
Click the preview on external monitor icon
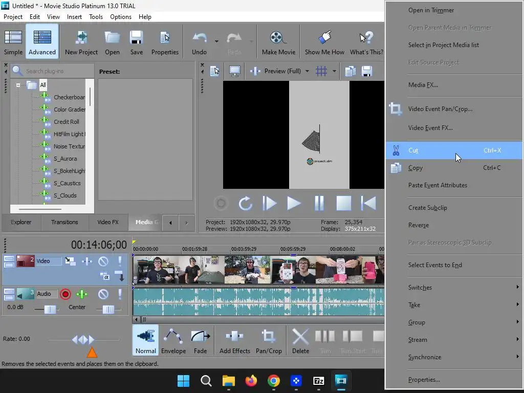(234, 71)
